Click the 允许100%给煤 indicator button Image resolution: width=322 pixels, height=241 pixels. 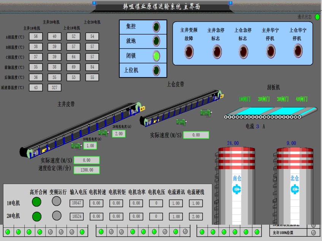tap(314, 232)
